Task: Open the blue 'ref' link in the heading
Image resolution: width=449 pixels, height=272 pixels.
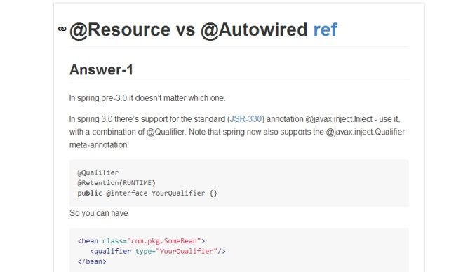Action: pos(326,29)
